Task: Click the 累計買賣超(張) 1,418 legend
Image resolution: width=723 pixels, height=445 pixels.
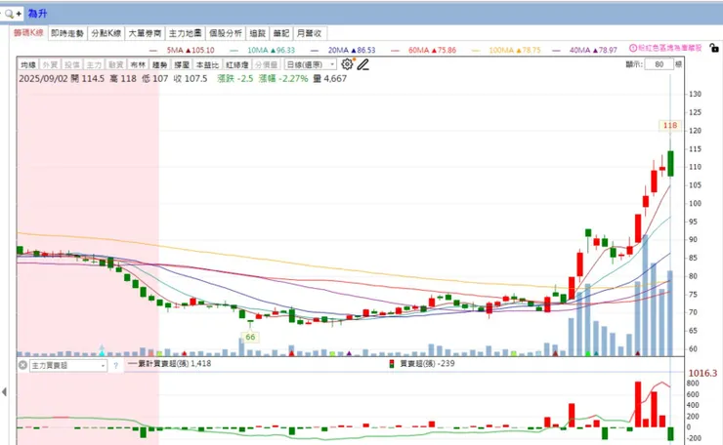Action: (175, 363)
